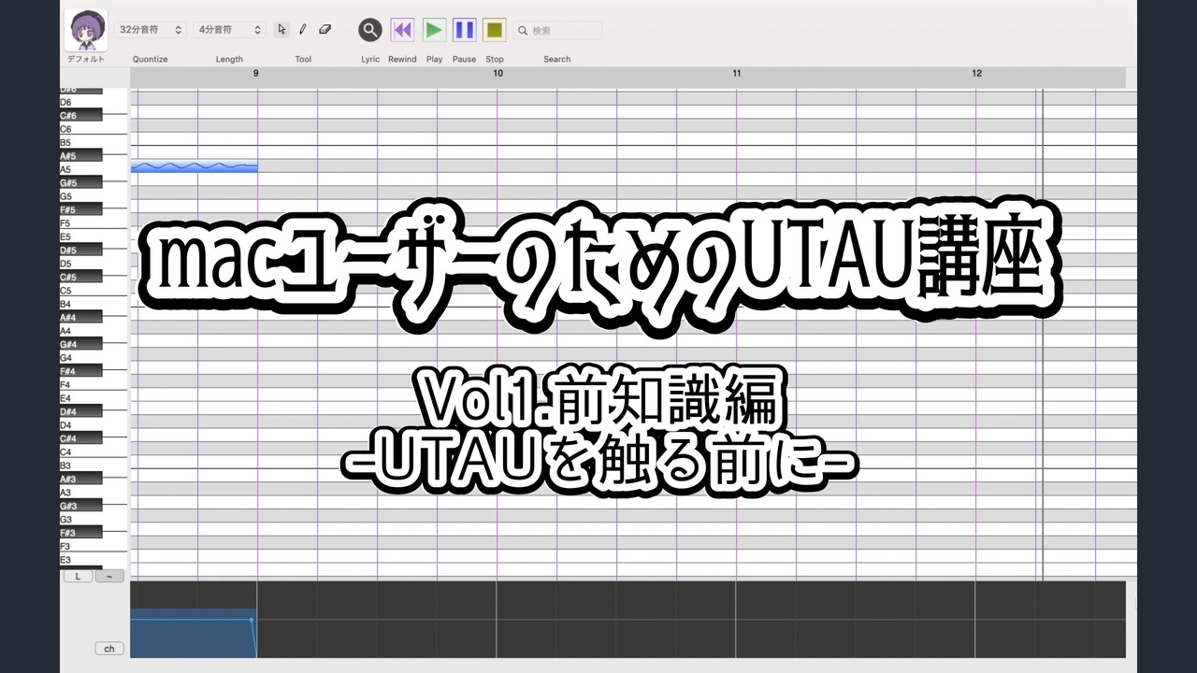Click the C6 piano key
The width and height of the screenshot is (1197, 673).
click(94, 129)
